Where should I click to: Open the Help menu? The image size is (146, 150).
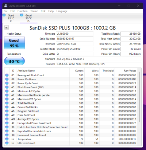point(51,11)
